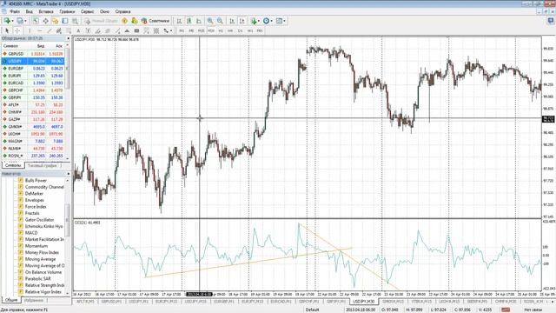Open the Terminal window toolbar icon
Viewport: 556px width, 313px height.
[x=65, y=21]
